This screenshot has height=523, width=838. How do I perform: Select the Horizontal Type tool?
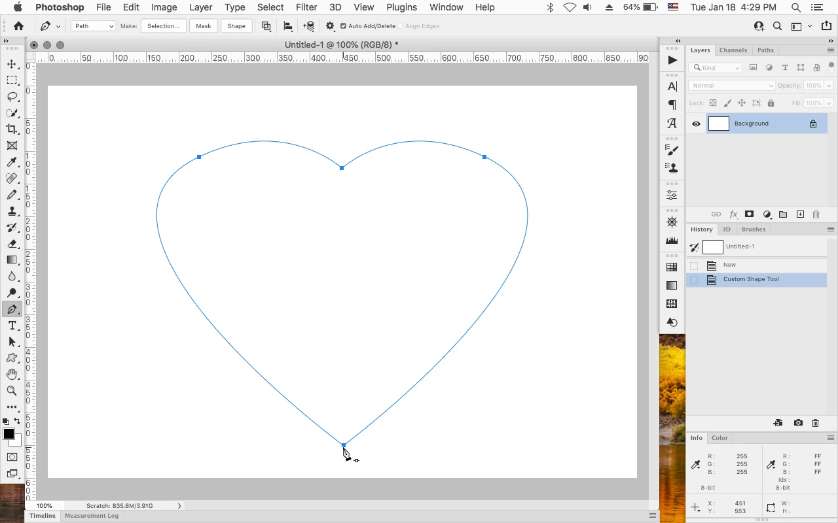tap(12, 326)
